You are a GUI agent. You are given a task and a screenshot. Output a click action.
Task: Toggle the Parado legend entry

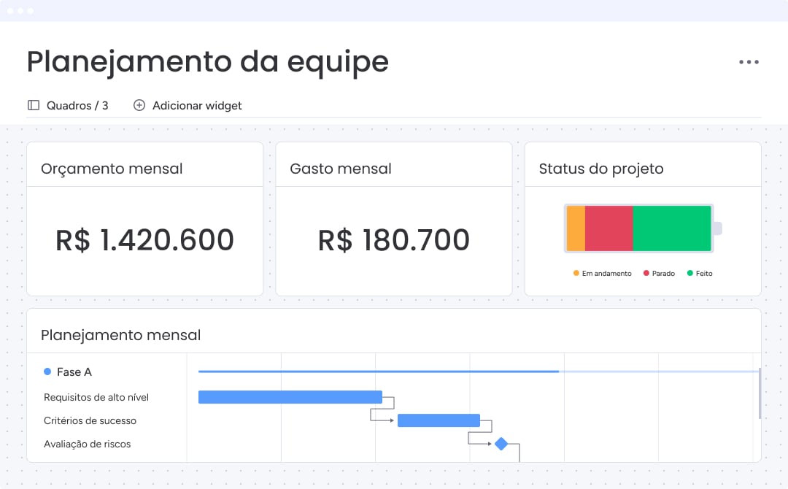click(x=660, y=272)
